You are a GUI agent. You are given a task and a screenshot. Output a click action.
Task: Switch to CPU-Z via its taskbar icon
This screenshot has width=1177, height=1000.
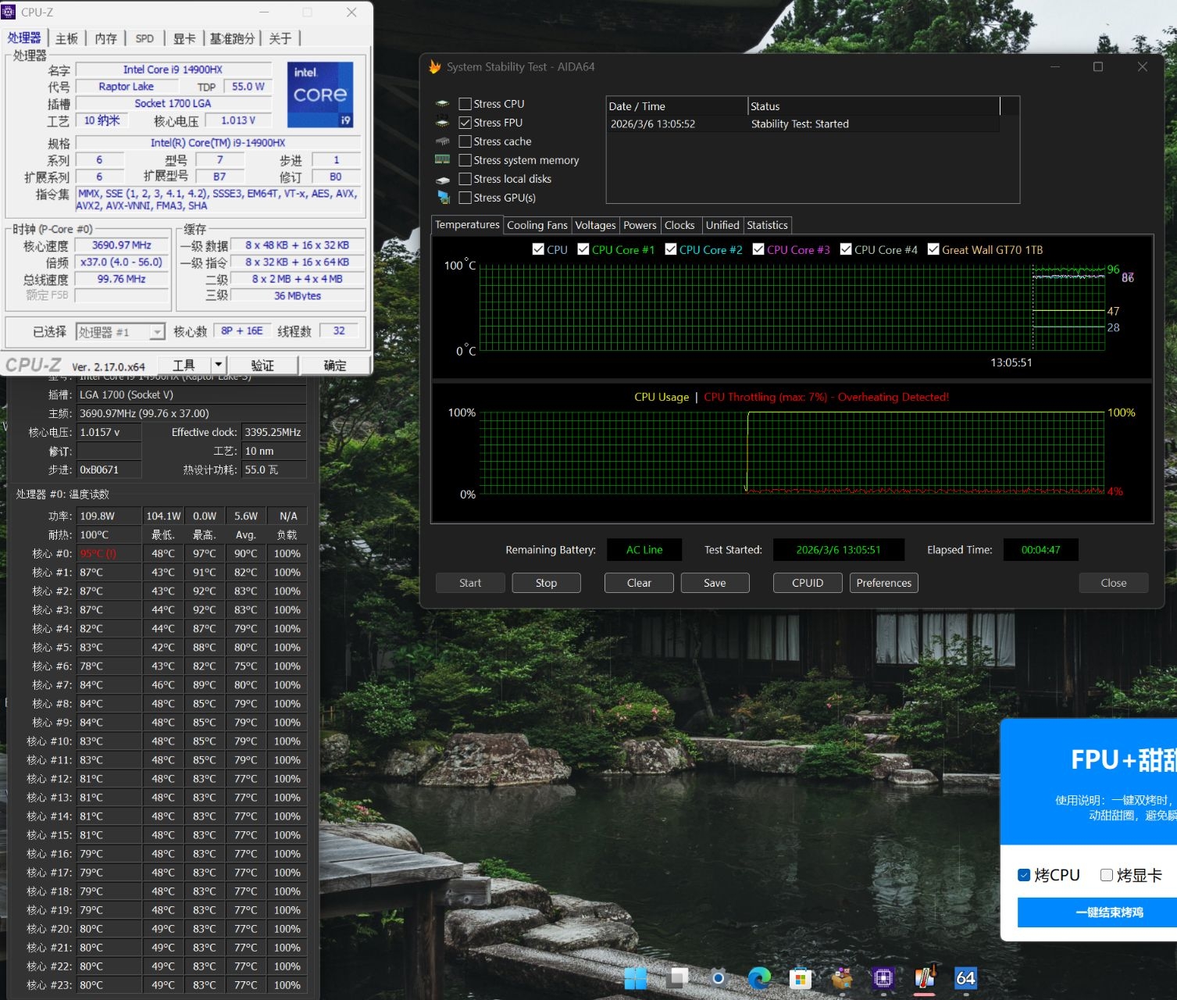(x=883, y=977)
